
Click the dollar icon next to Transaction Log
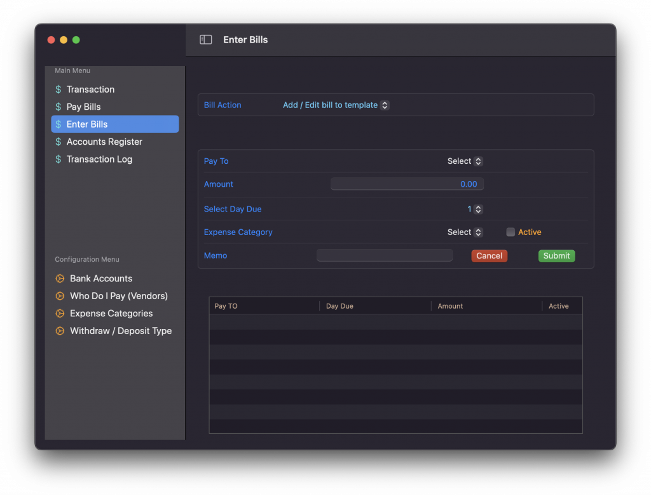[x=58, y=159]
